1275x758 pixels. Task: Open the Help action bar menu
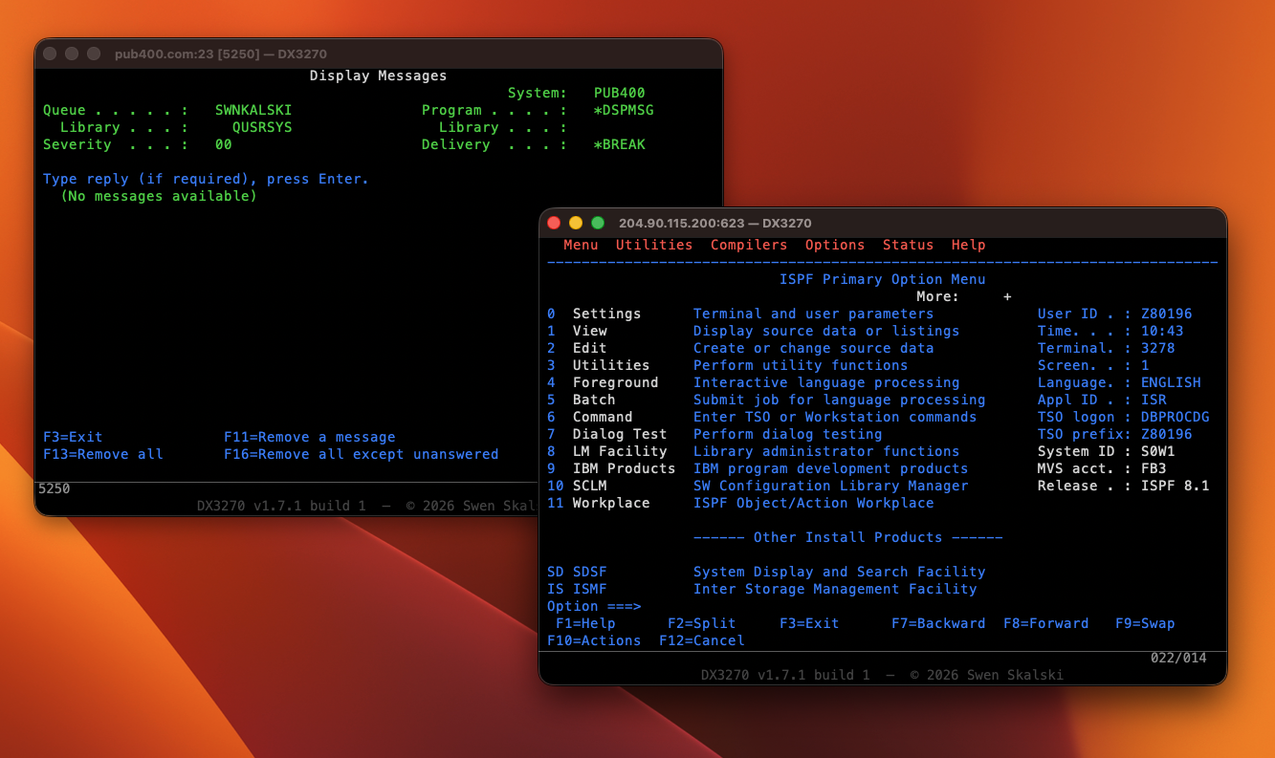[968, 245]
